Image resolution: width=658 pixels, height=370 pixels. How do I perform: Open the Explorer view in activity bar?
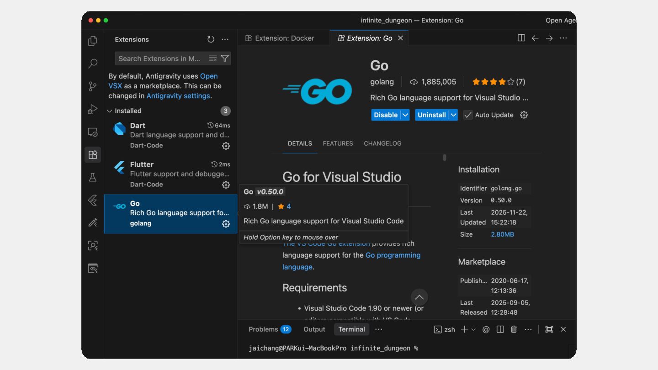point(93,41)
